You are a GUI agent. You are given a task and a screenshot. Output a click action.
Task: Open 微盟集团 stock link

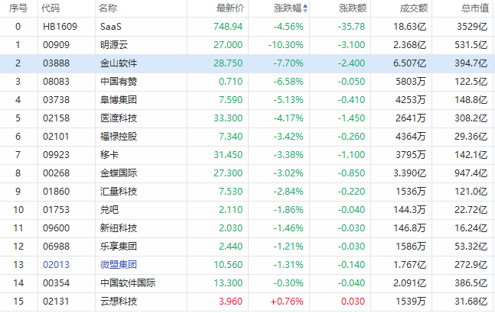pos(119,264)
